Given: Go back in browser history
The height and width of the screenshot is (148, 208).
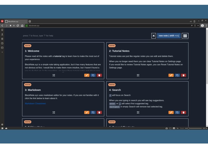Looking at the screenshot, I should [2, 26].
